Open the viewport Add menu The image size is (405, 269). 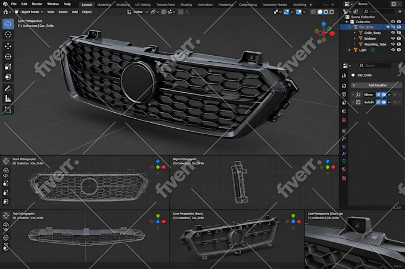(75, 12)
